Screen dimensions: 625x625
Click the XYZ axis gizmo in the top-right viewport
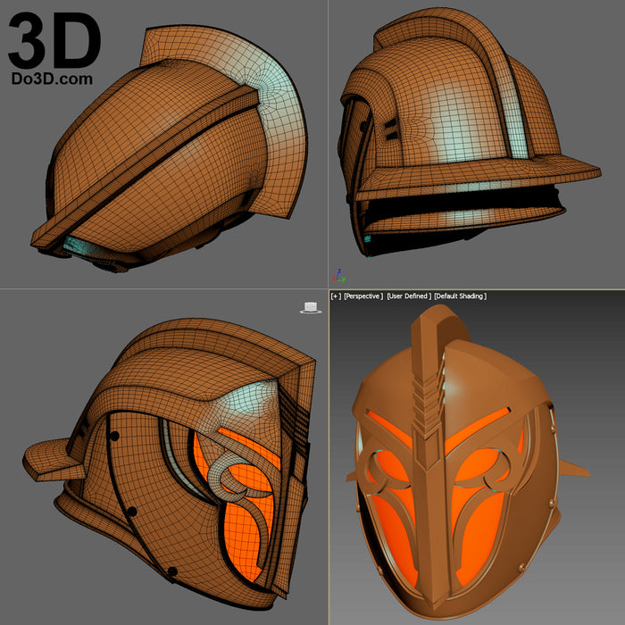pos(338,276)
